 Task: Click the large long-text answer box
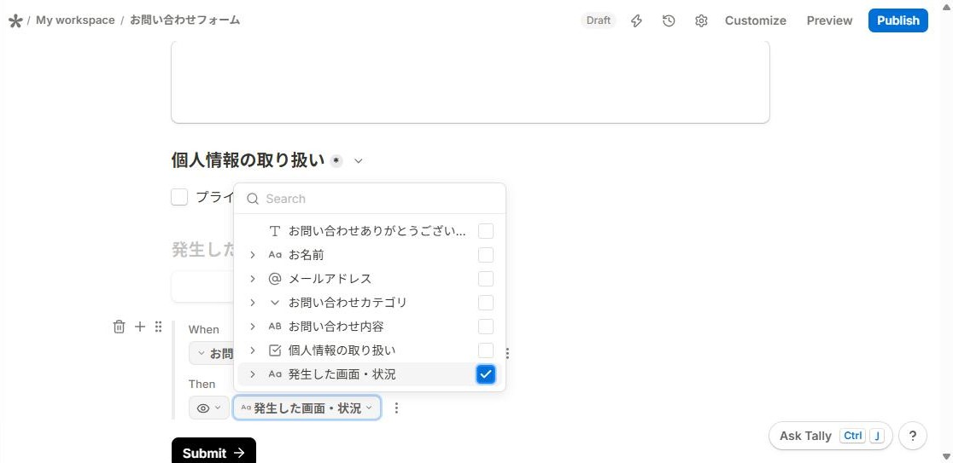[x=471, y=82]
